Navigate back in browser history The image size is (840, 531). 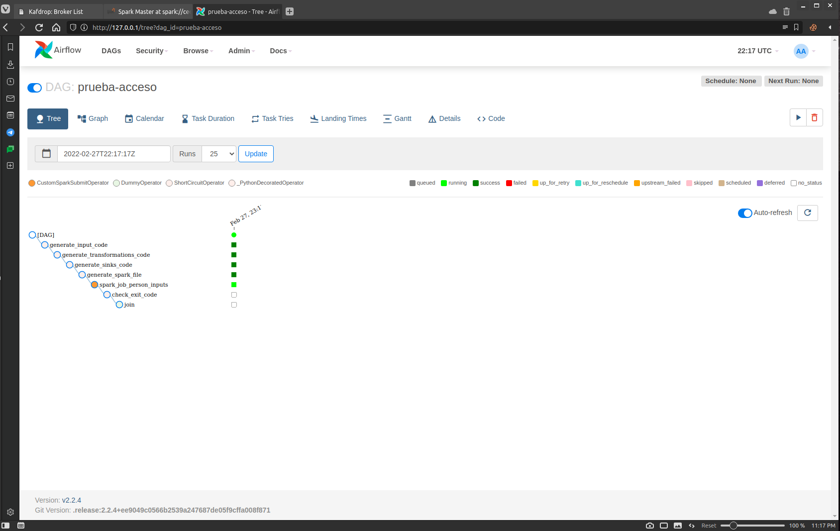pos(6,27)
